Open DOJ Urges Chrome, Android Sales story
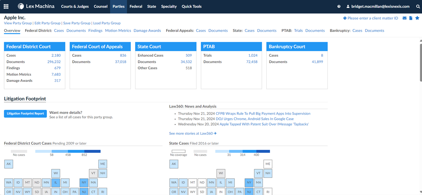The height and width of the screenshot is (195, 422). [255, 119]
